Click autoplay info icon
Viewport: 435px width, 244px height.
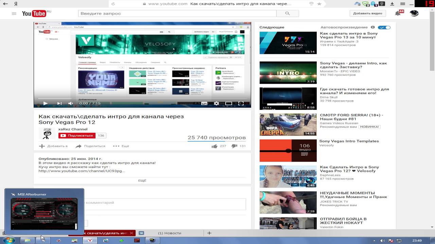[x=373, y=27]
